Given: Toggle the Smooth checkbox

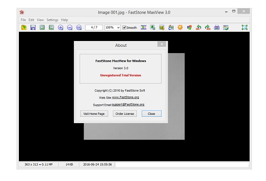Looking at the screenshot, I should (x=124, y=28).
